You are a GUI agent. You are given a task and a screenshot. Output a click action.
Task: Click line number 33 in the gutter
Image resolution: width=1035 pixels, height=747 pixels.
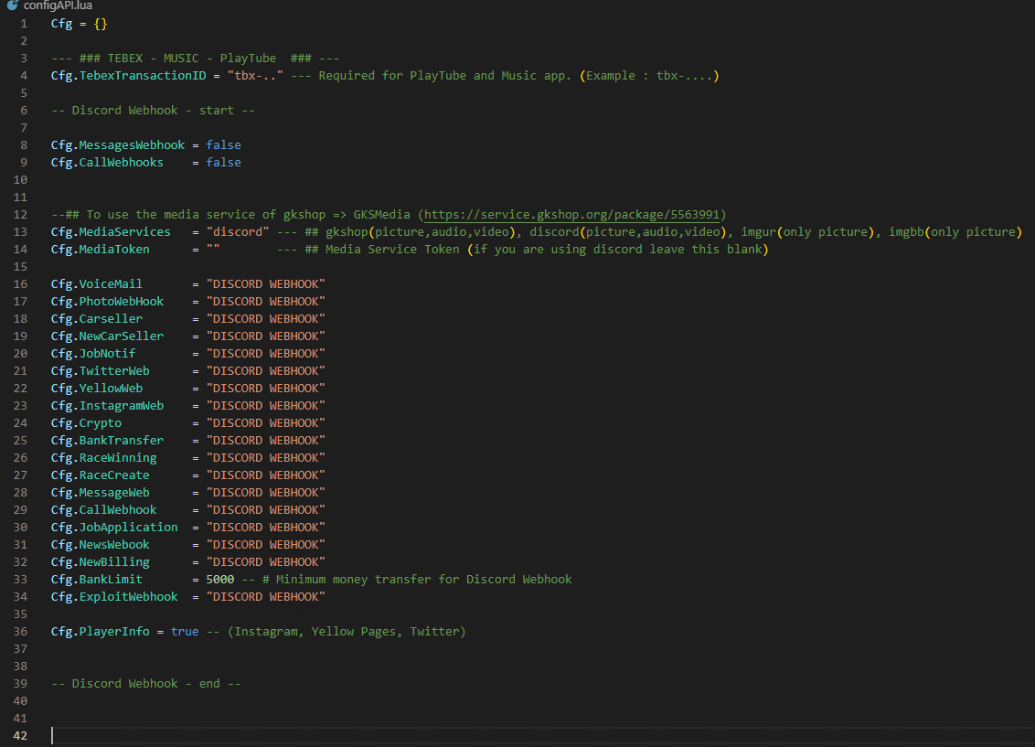20,579
